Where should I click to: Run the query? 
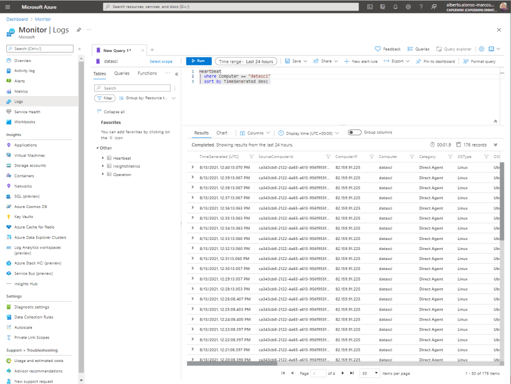(x=198, y=61)
